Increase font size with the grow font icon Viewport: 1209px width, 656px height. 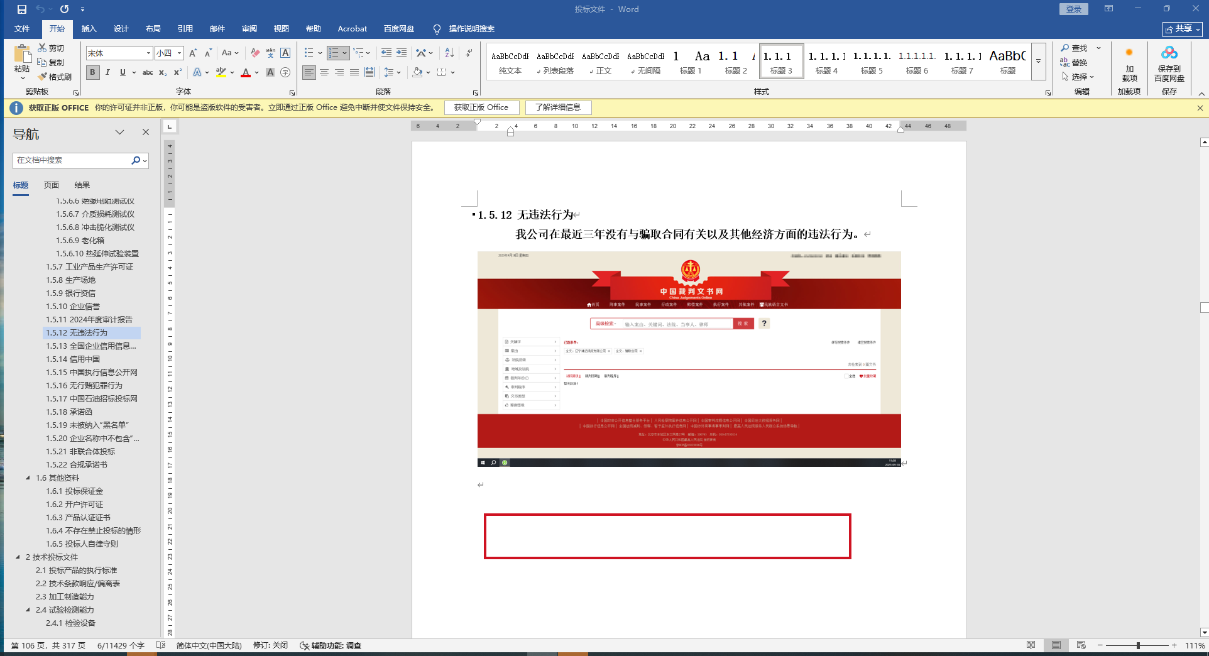(193, 53)
